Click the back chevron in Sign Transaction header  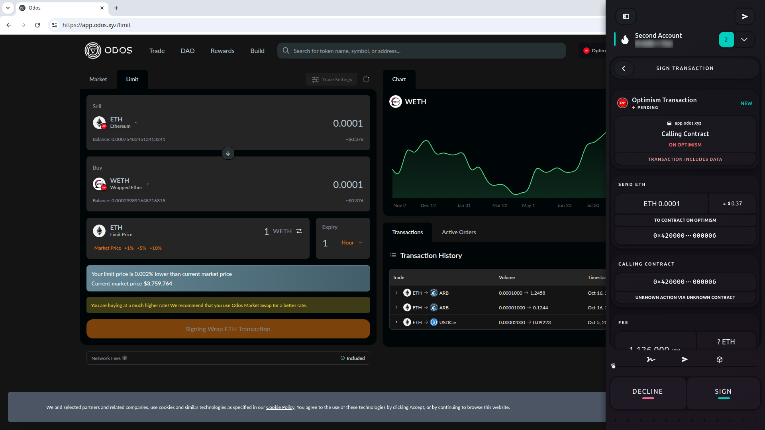[x=624, y=68]
